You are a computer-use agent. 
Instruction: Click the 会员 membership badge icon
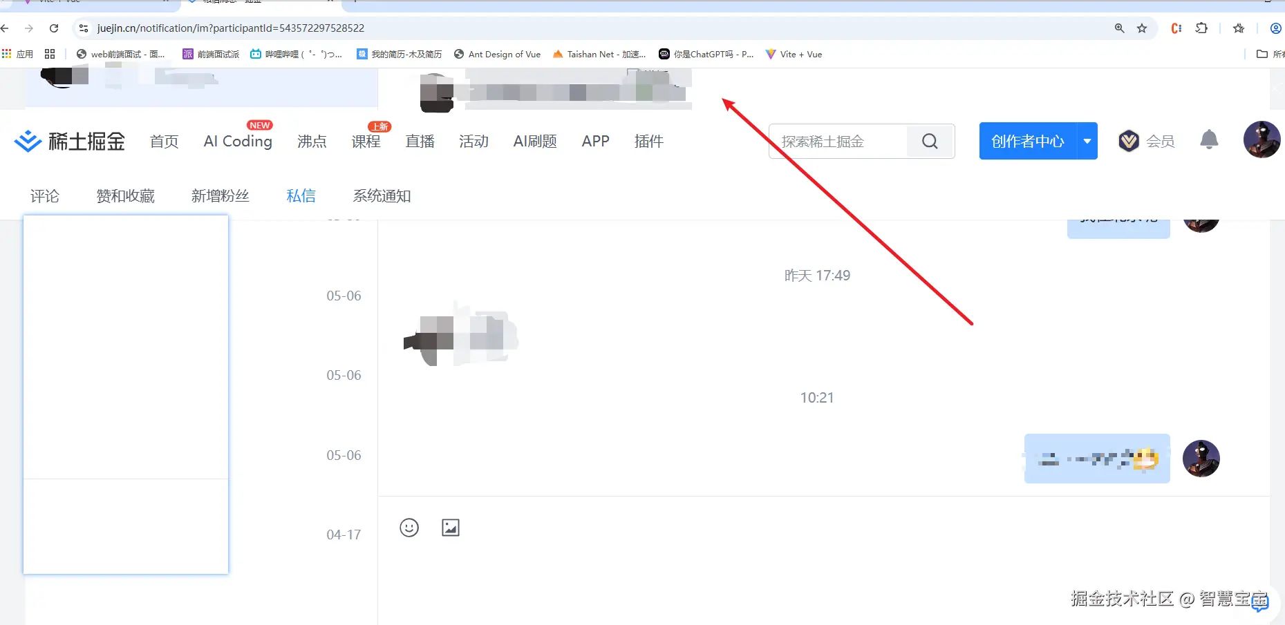click(x=1129, y=140)
